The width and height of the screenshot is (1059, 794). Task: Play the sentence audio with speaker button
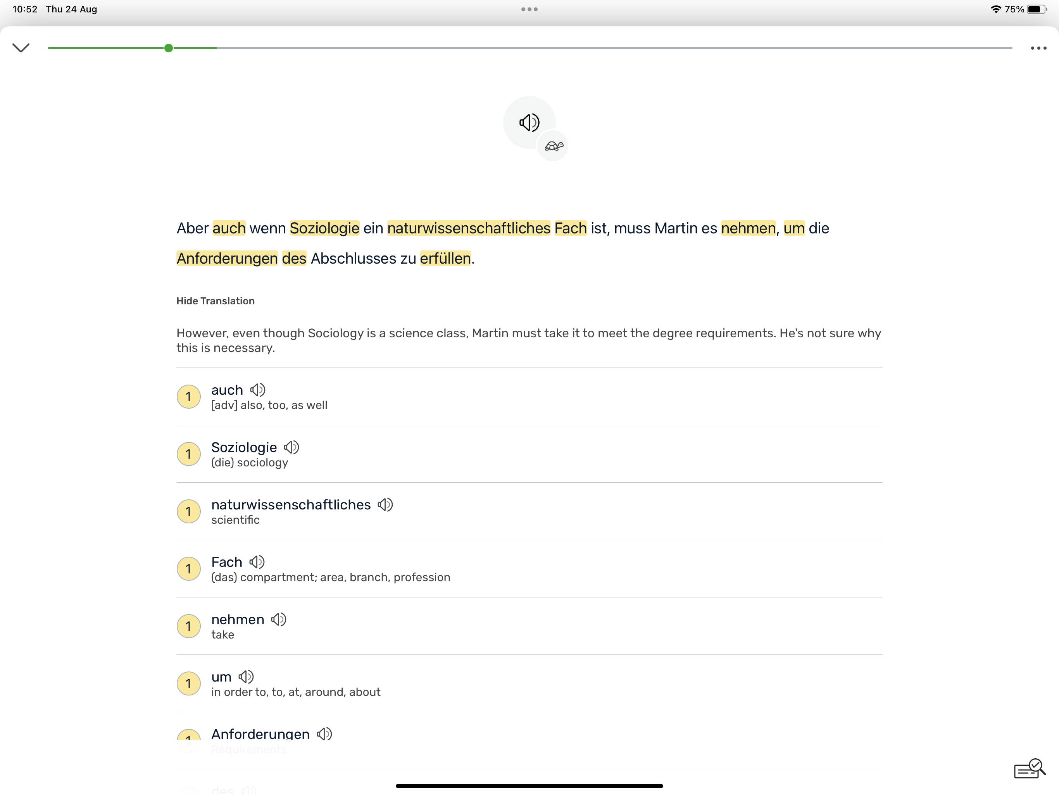(529, 122)
